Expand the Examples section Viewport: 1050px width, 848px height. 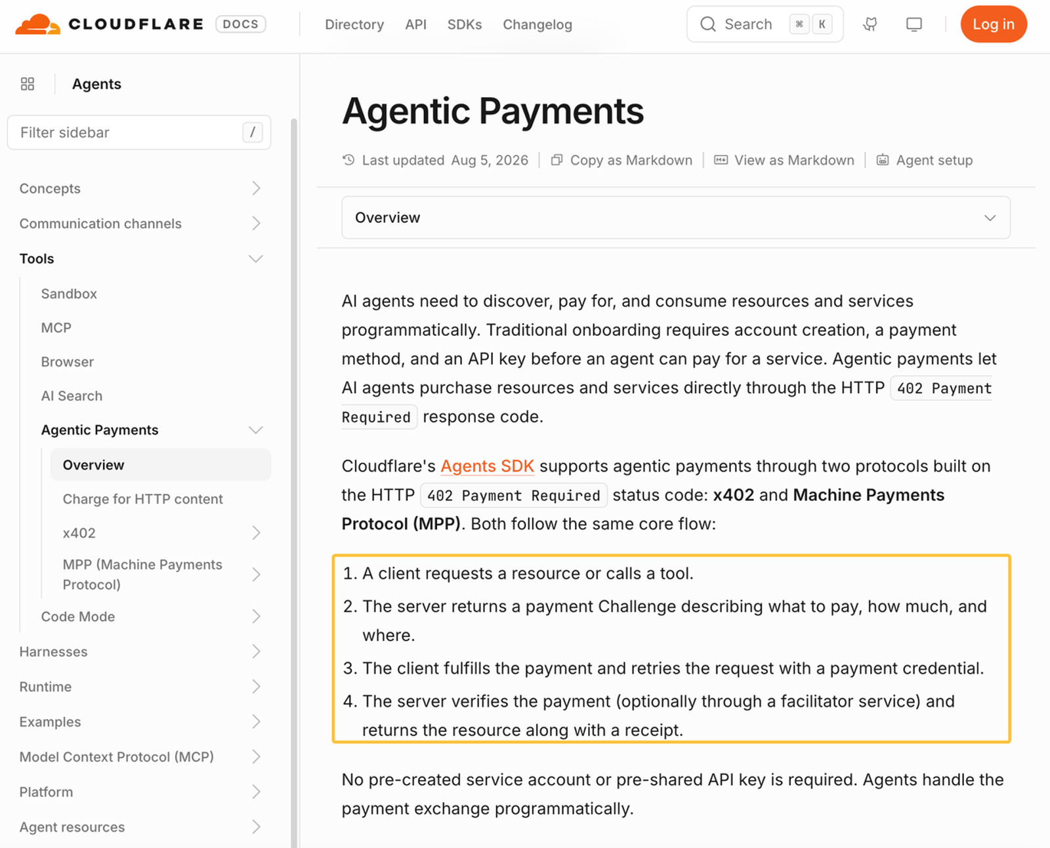140,722
